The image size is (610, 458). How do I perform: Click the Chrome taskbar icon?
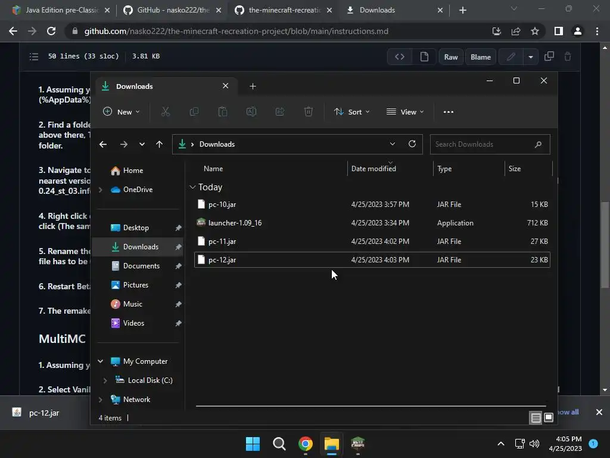coord(306,444)
